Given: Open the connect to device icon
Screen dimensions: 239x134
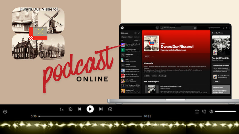Looking at the screenshot, I should point(204,112).
